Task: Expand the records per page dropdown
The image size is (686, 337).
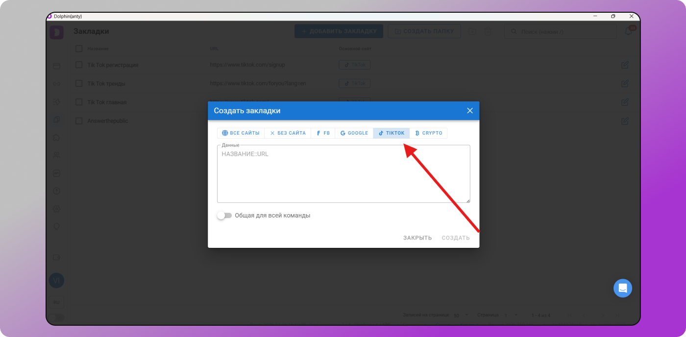Action: (461, 315)
